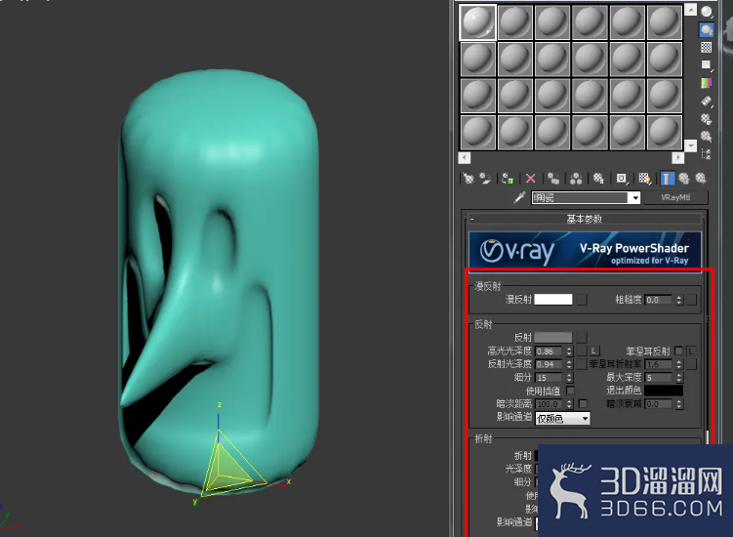Screen dimensions: 733x537
Task: Click map button beside 高光光泽度 spinner
Action: coord(582,351)
